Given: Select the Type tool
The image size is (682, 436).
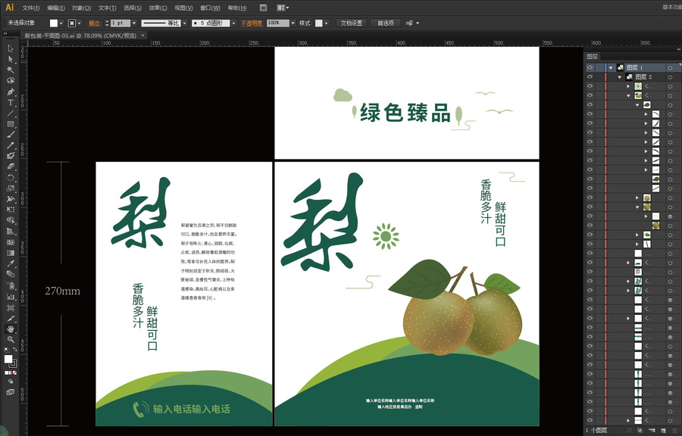Looking at the screenshot, I should (11, 102).
